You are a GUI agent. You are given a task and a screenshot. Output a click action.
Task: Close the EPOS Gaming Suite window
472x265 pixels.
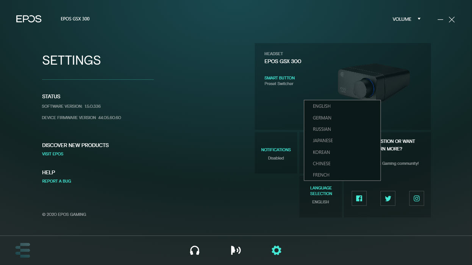point(452,19)
